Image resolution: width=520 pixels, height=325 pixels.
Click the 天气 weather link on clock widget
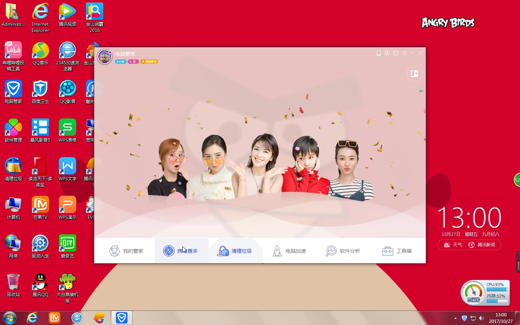(x=453, y=245)
